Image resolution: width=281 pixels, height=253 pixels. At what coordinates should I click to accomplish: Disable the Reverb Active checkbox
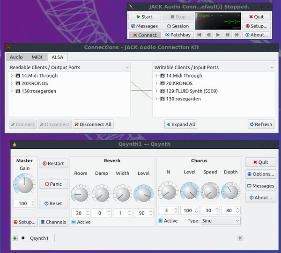74,222
